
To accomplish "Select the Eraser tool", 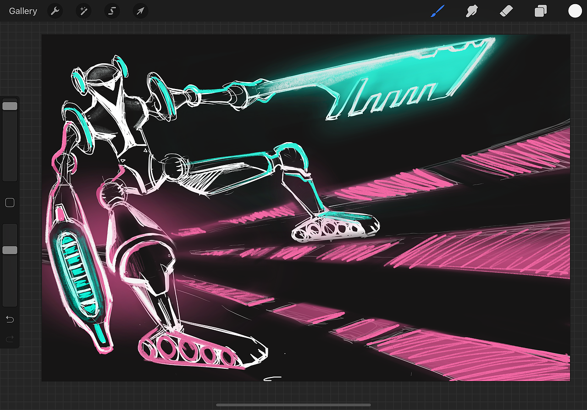I will tap(506, 11).
